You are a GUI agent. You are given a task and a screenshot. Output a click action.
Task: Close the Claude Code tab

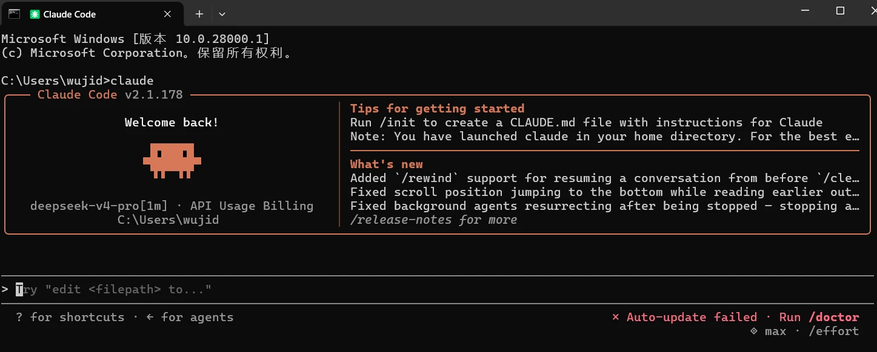[x=168, y=14]
